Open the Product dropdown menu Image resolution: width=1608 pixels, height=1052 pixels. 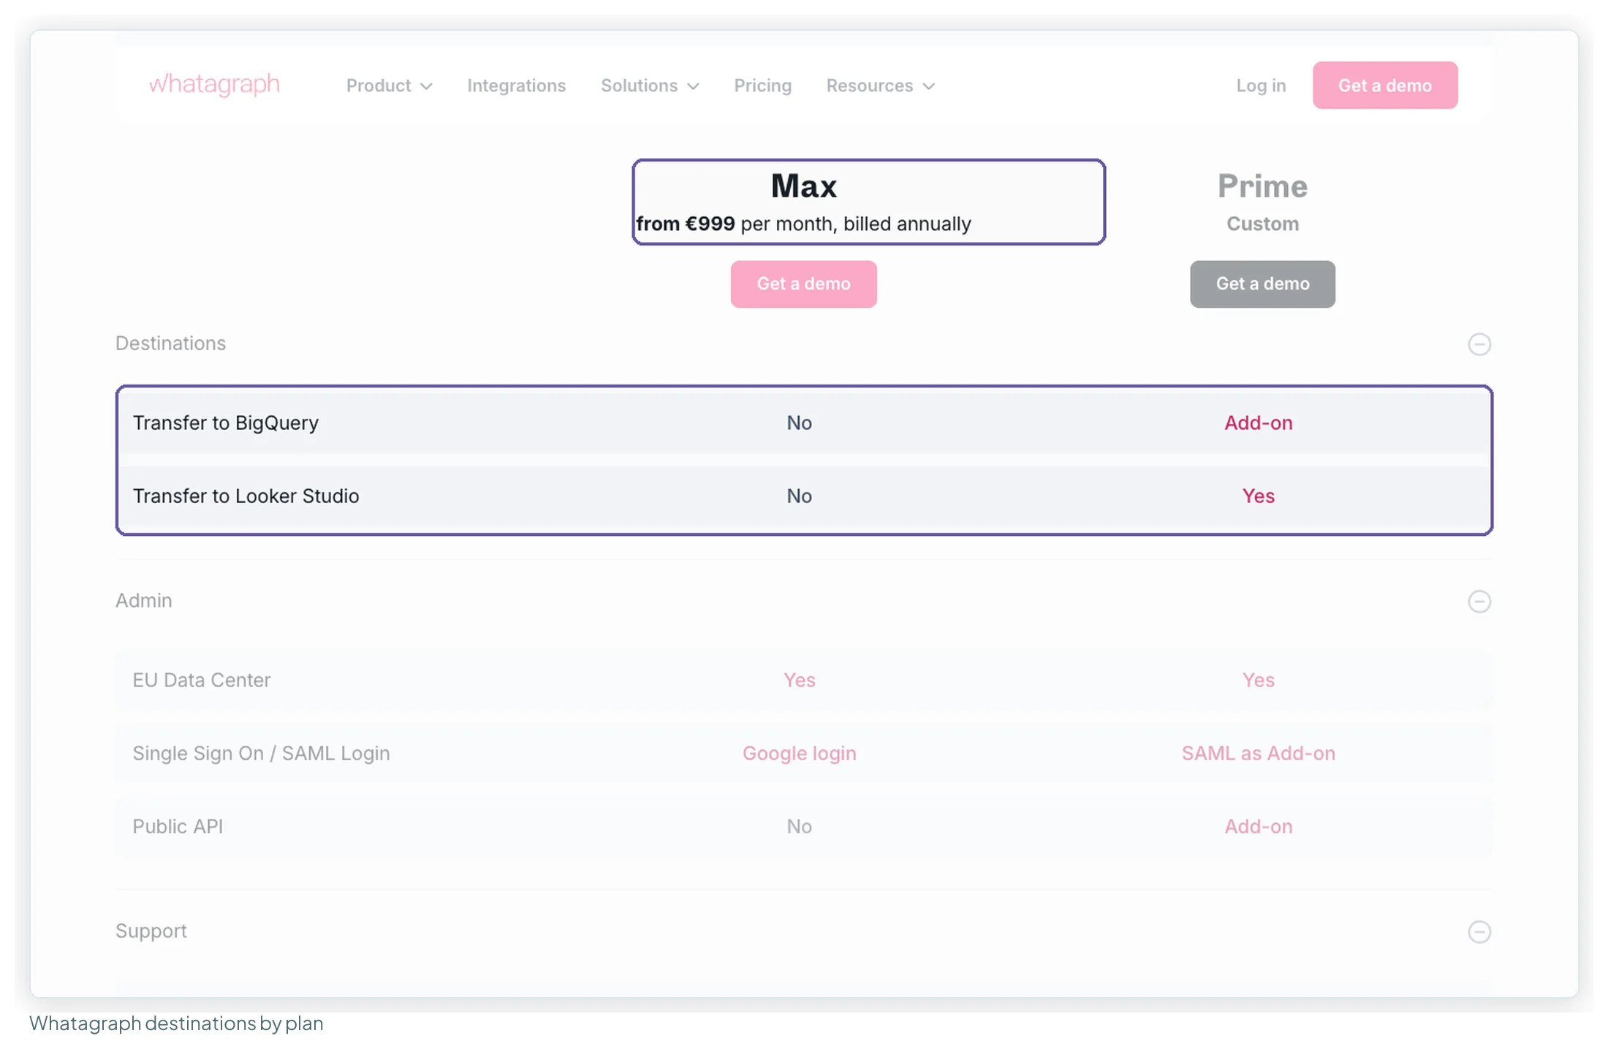389,86
